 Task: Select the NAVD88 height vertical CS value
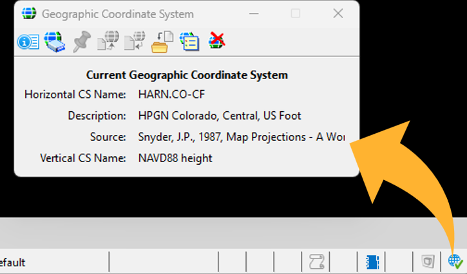point(175,158)
